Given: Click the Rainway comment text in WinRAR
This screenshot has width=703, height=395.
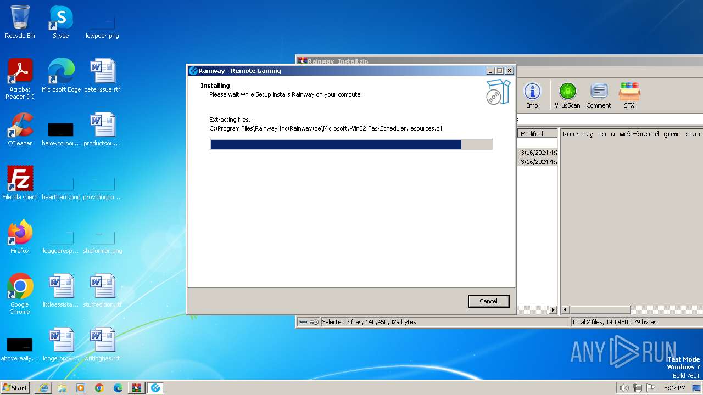Looking at the screenshot, I should [633, 134].
